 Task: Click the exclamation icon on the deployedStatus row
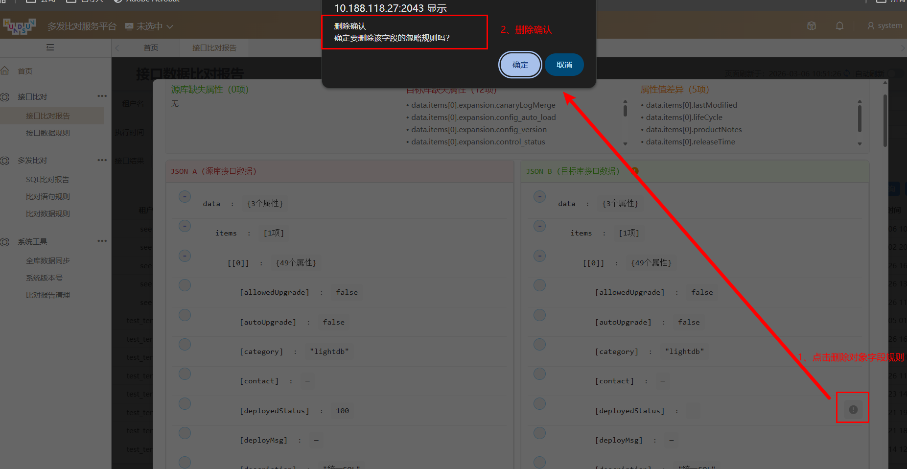click(853, 410)
